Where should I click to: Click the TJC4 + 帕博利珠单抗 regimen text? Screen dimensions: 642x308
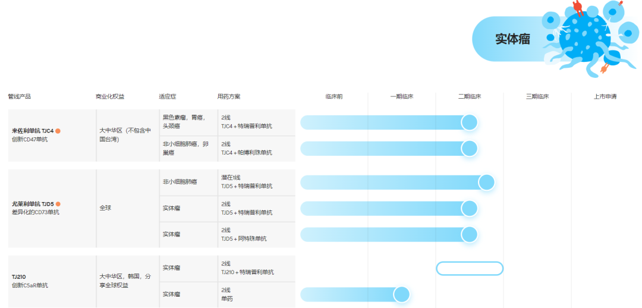247,152
